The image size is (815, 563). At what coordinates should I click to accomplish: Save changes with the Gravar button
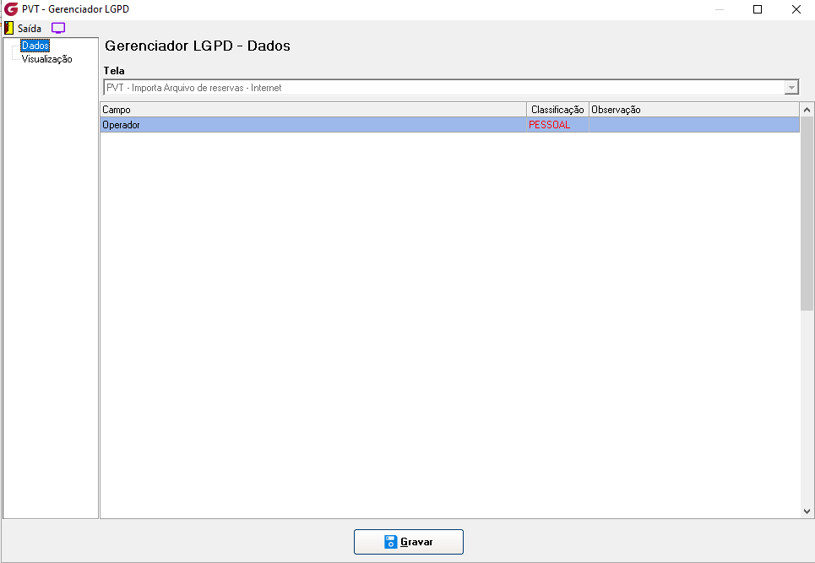(409, 542)
